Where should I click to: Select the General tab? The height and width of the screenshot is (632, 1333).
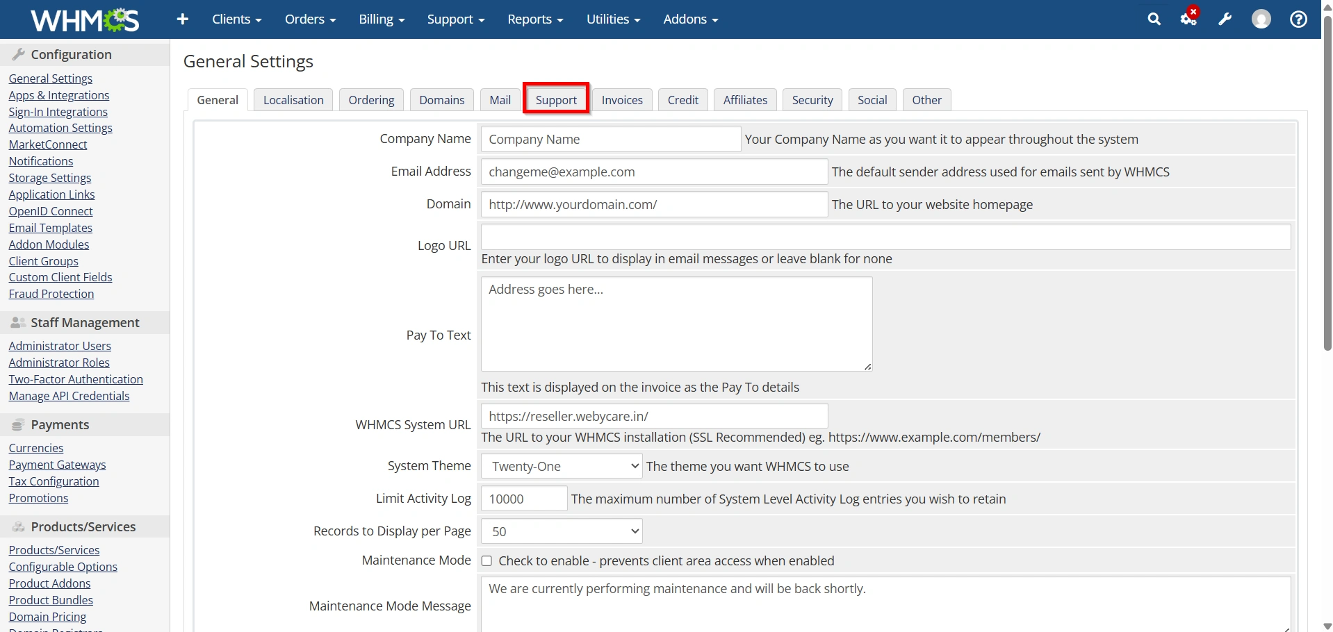pyautogui.click(x=218, y=100)
